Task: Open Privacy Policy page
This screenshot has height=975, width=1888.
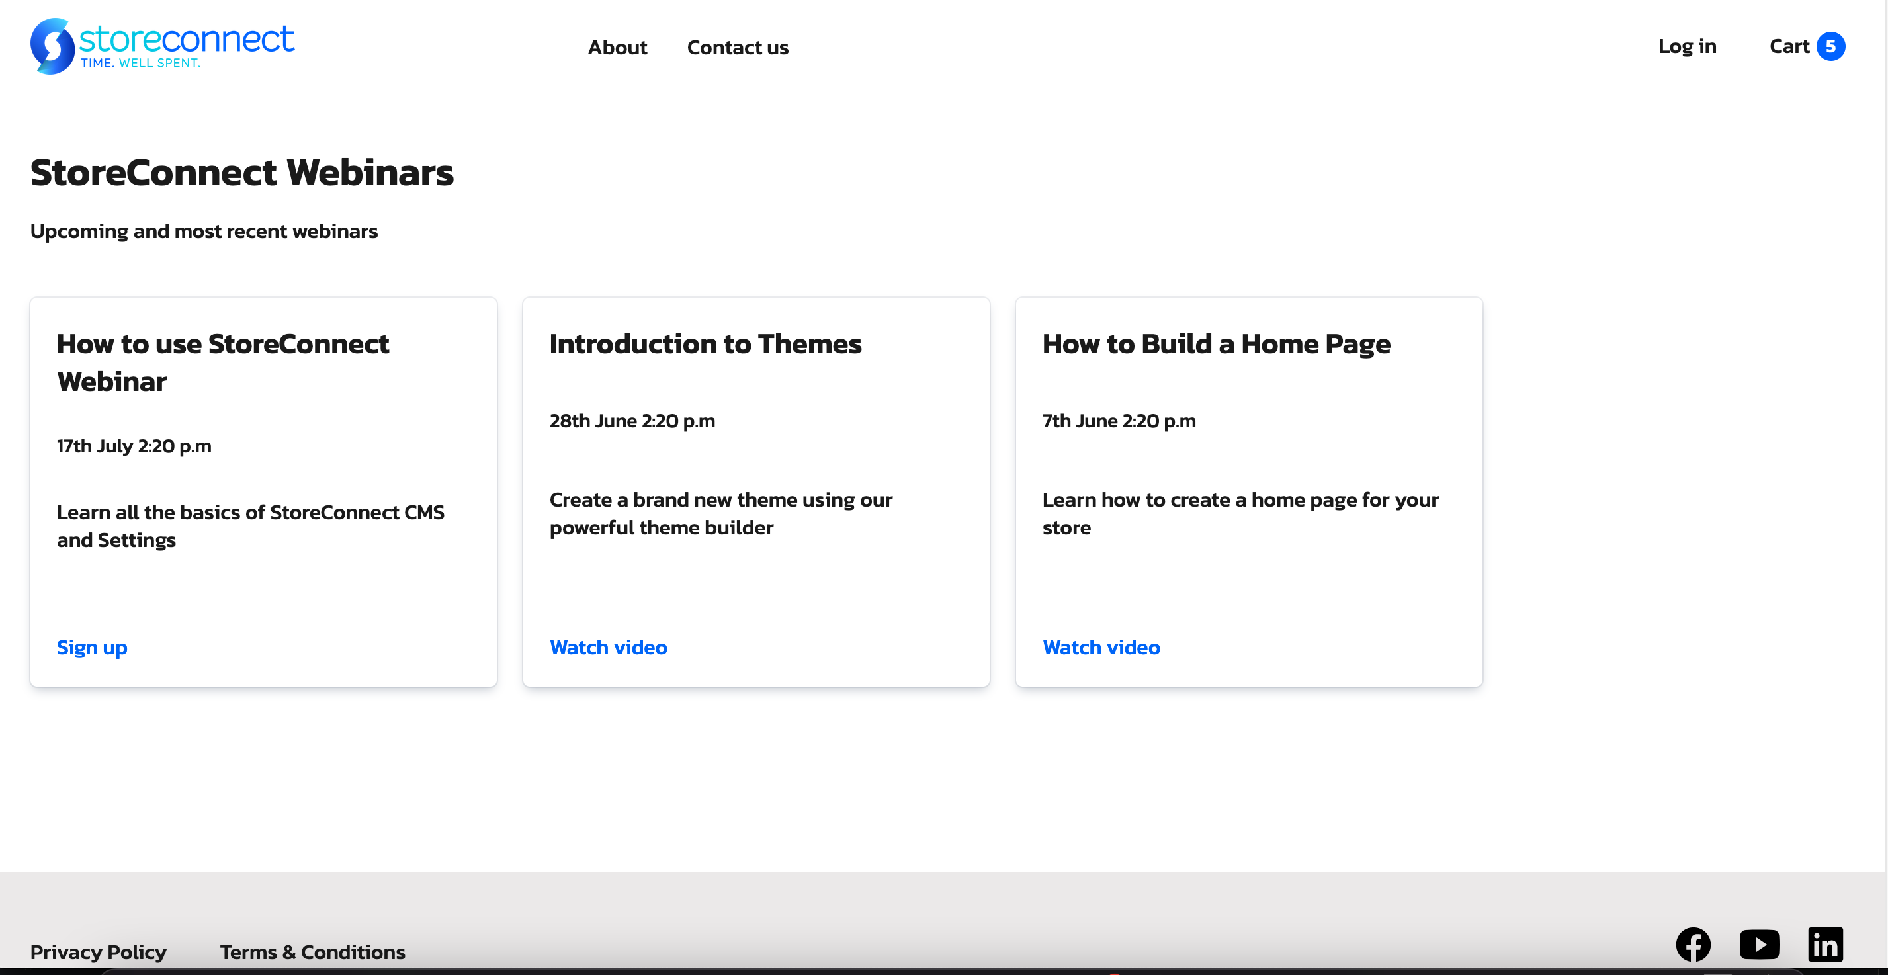Action: (x=99, y=950)
